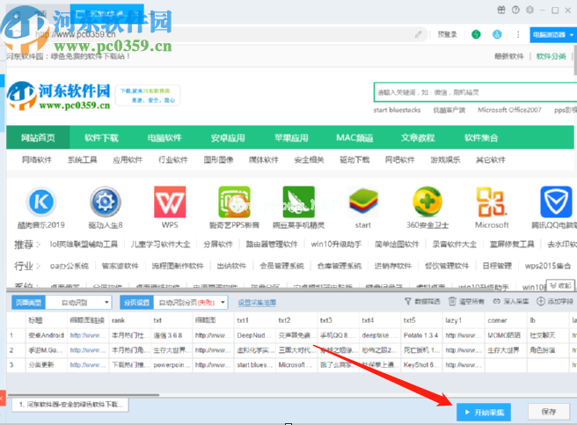The image size is (577, 425).
Task: Click the 系统工具 category link
Action: 82,160
